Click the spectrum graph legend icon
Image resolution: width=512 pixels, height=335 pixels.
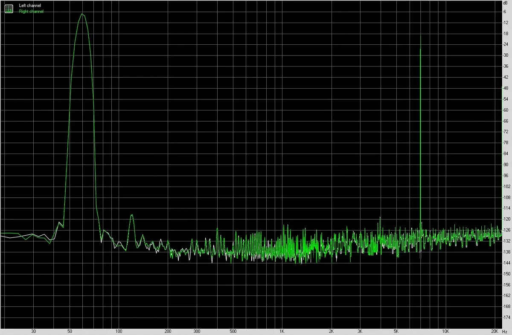9,8
